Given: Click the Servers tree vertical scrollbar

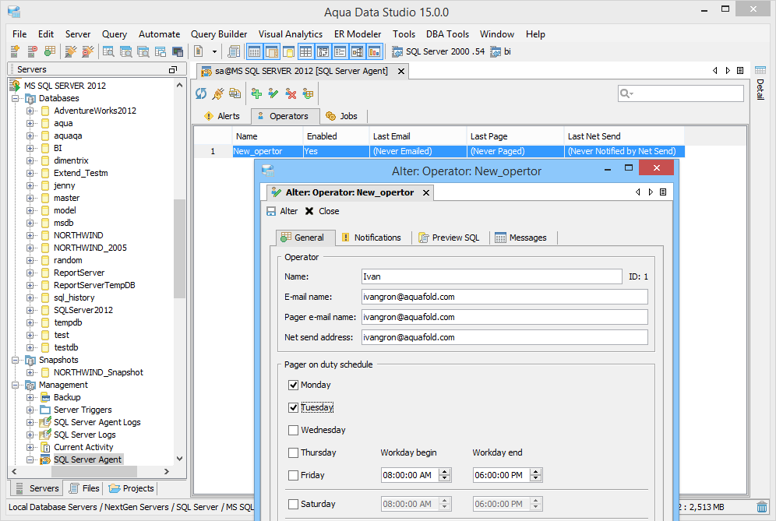Looking at the screenshot, I should click(x=180, y=248).
